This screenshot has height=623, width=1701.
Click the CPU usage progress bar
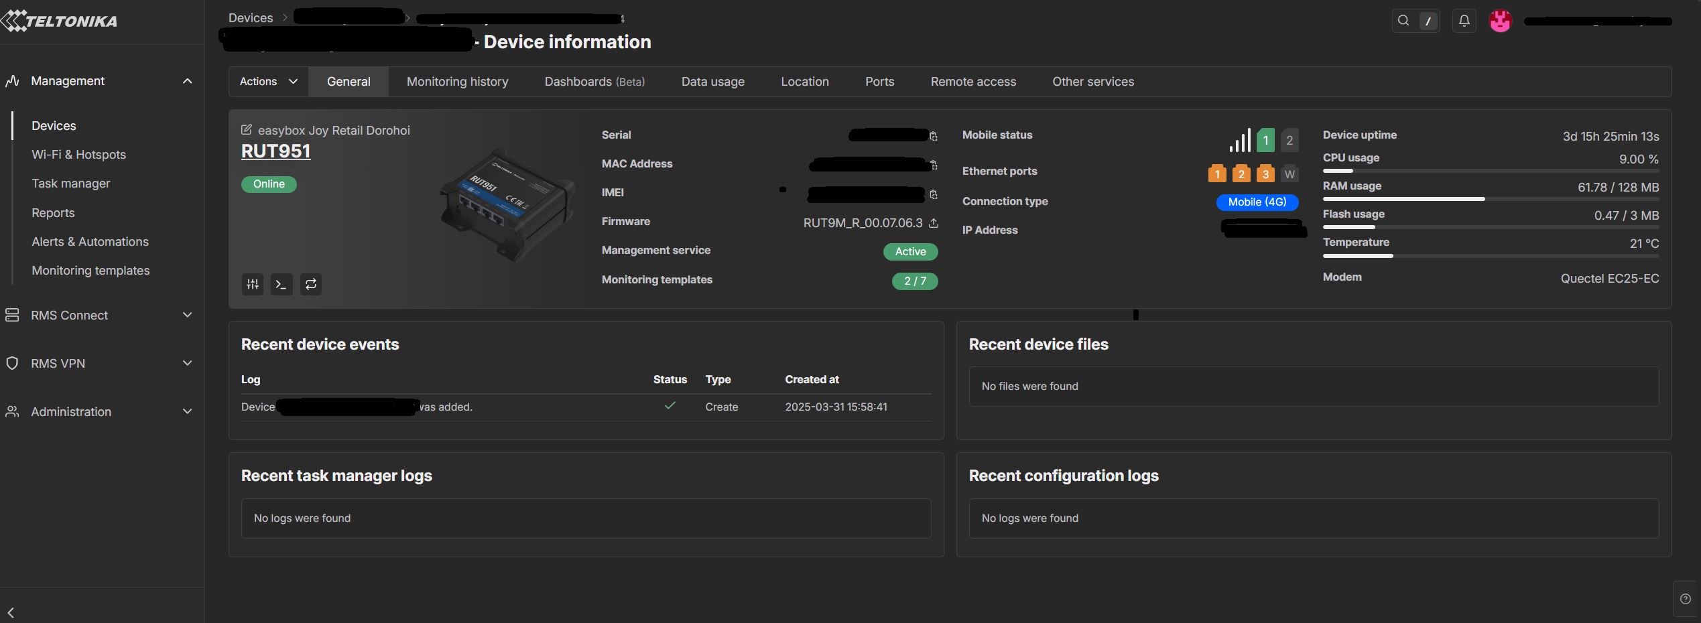point(1491,171)
